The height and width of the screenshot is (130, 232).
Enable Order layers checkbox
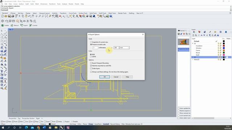(x=91, y=69)
